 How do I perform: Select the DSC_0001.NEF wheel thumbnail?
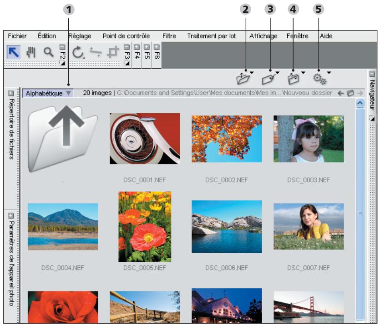pos(145,139)
